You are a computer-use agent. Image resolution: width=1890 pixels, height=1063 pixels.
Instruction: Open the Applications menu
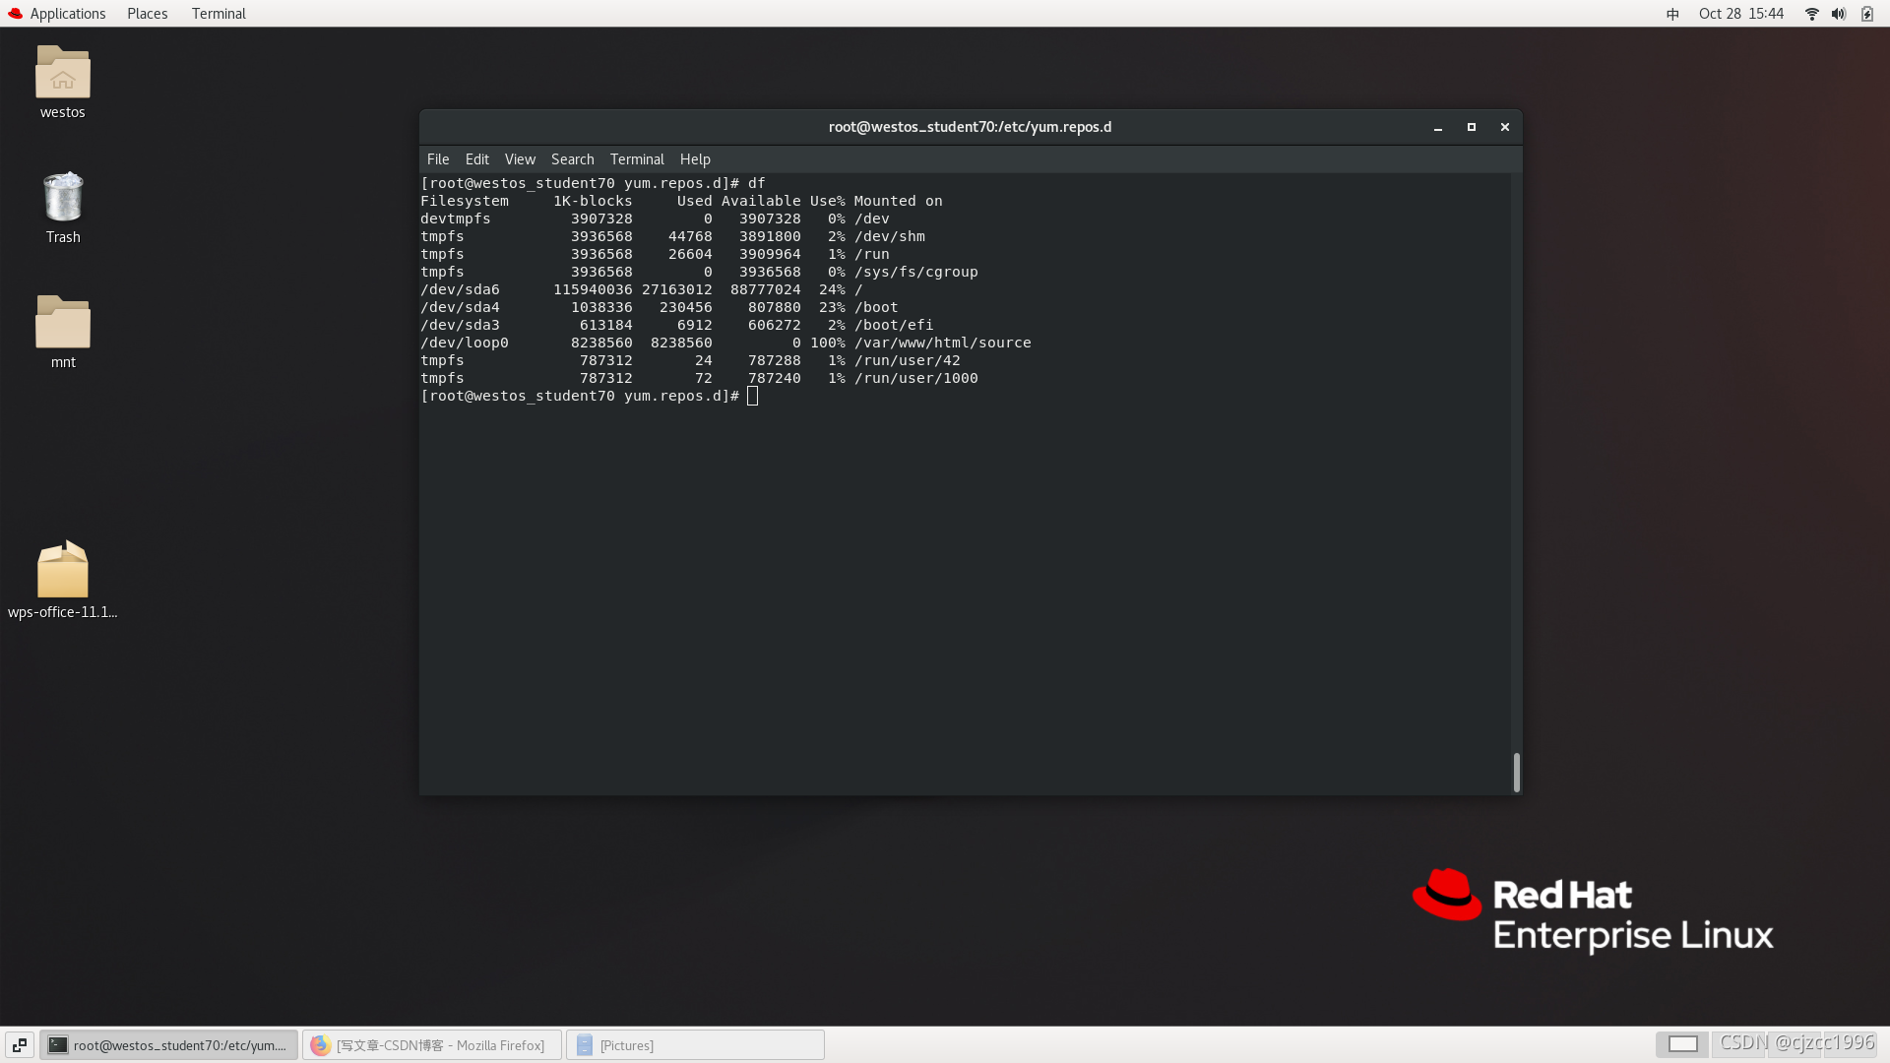[68, 14]
